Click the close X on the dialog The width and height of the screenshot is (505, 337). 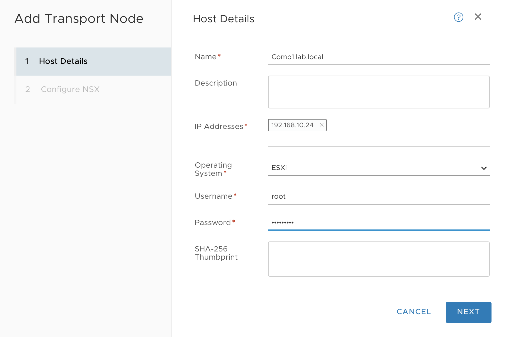click(478, 17)
